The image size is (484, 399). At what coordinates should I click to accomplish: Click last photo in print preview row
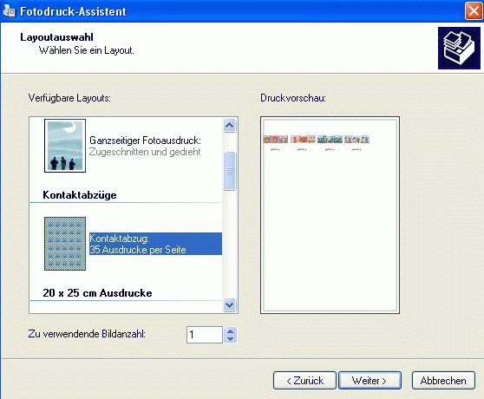point(356,140)
